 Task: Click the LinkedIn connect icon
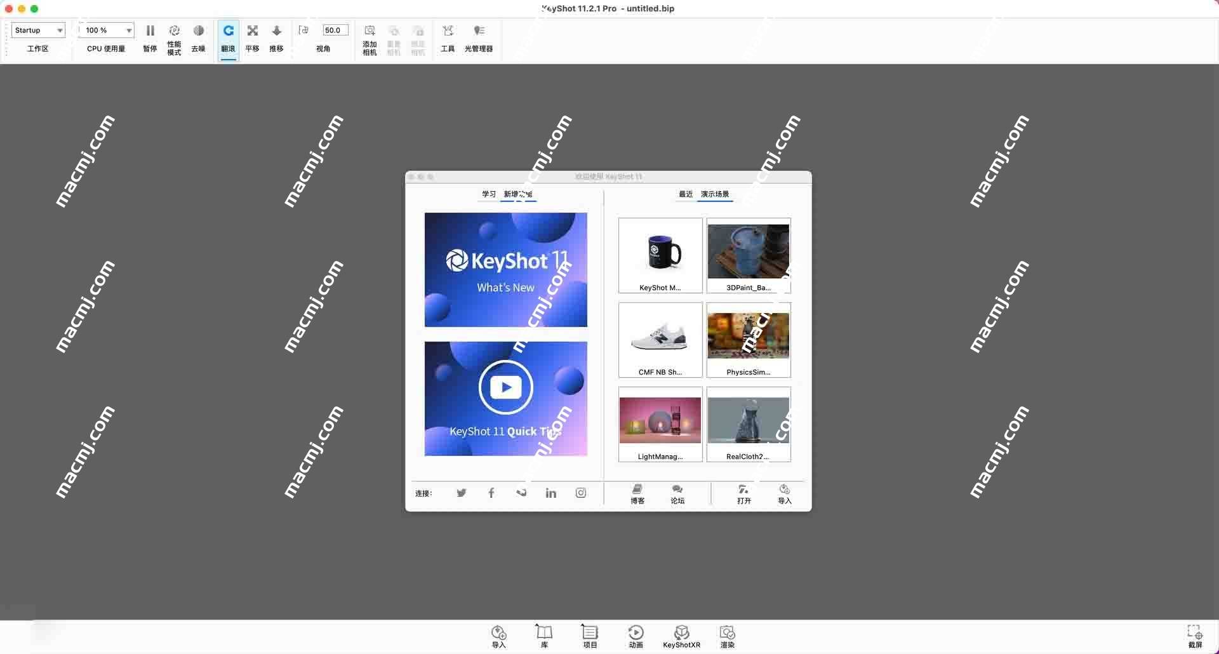(551, 493)
